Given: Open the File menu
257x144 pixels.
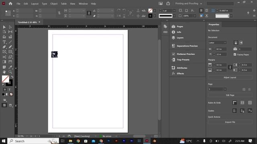Looking at the screenshot, I should tap(18, 4).
